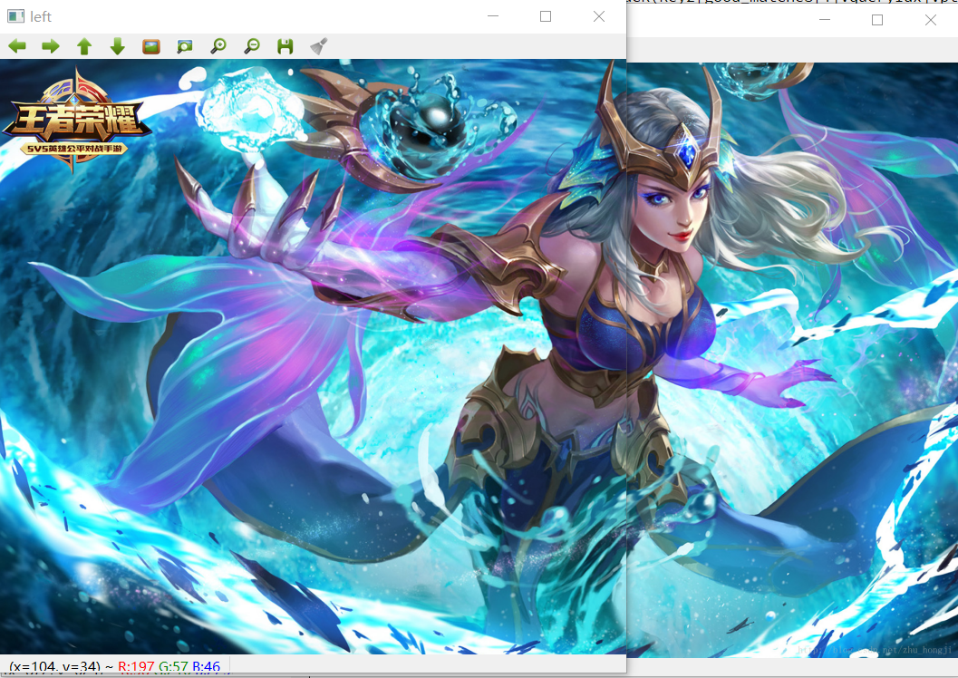Maximize the 'left' window
Image resolution: width=958 pixels, height=678 pixels.
click(x=546, y=16)
